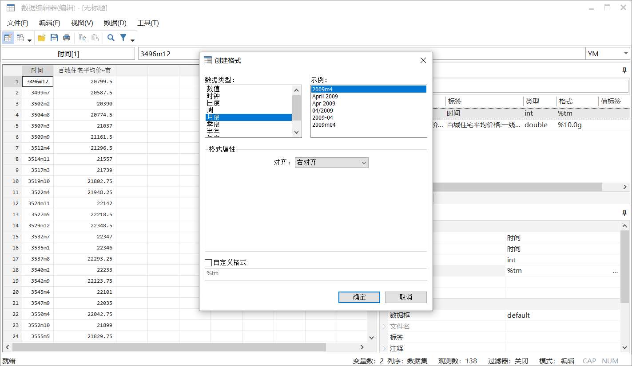
Task: Open the 数据(D) menu
Action: [115, 23]
